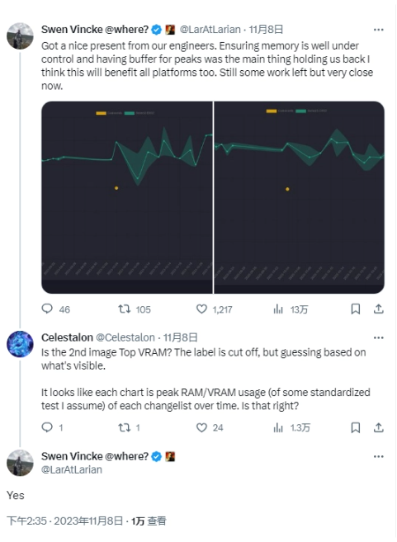Share the first tweet via upload icon
The height and width of the screenshot is (542, 397).
click(x=379, y=309)
